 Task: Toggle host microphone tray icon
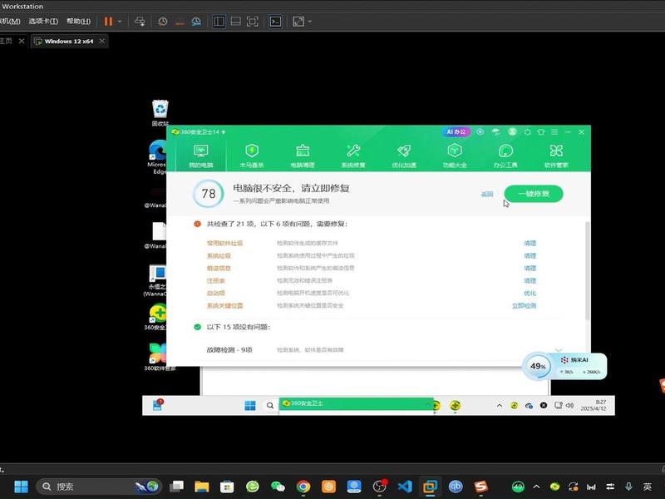(628, 487)
